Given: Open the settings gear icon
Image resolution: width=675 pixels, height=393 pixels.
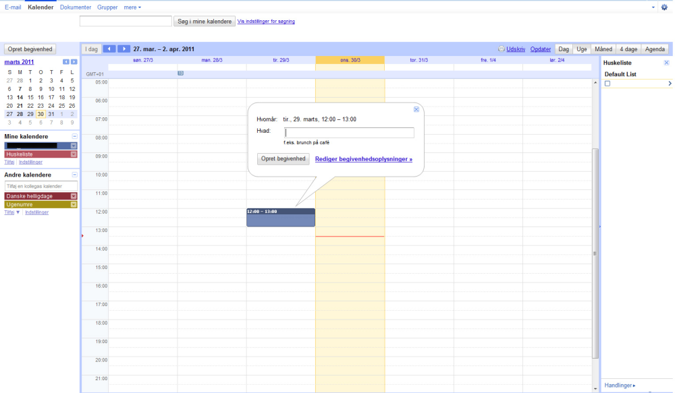Looking at the screenshot, I should [664, 7].
